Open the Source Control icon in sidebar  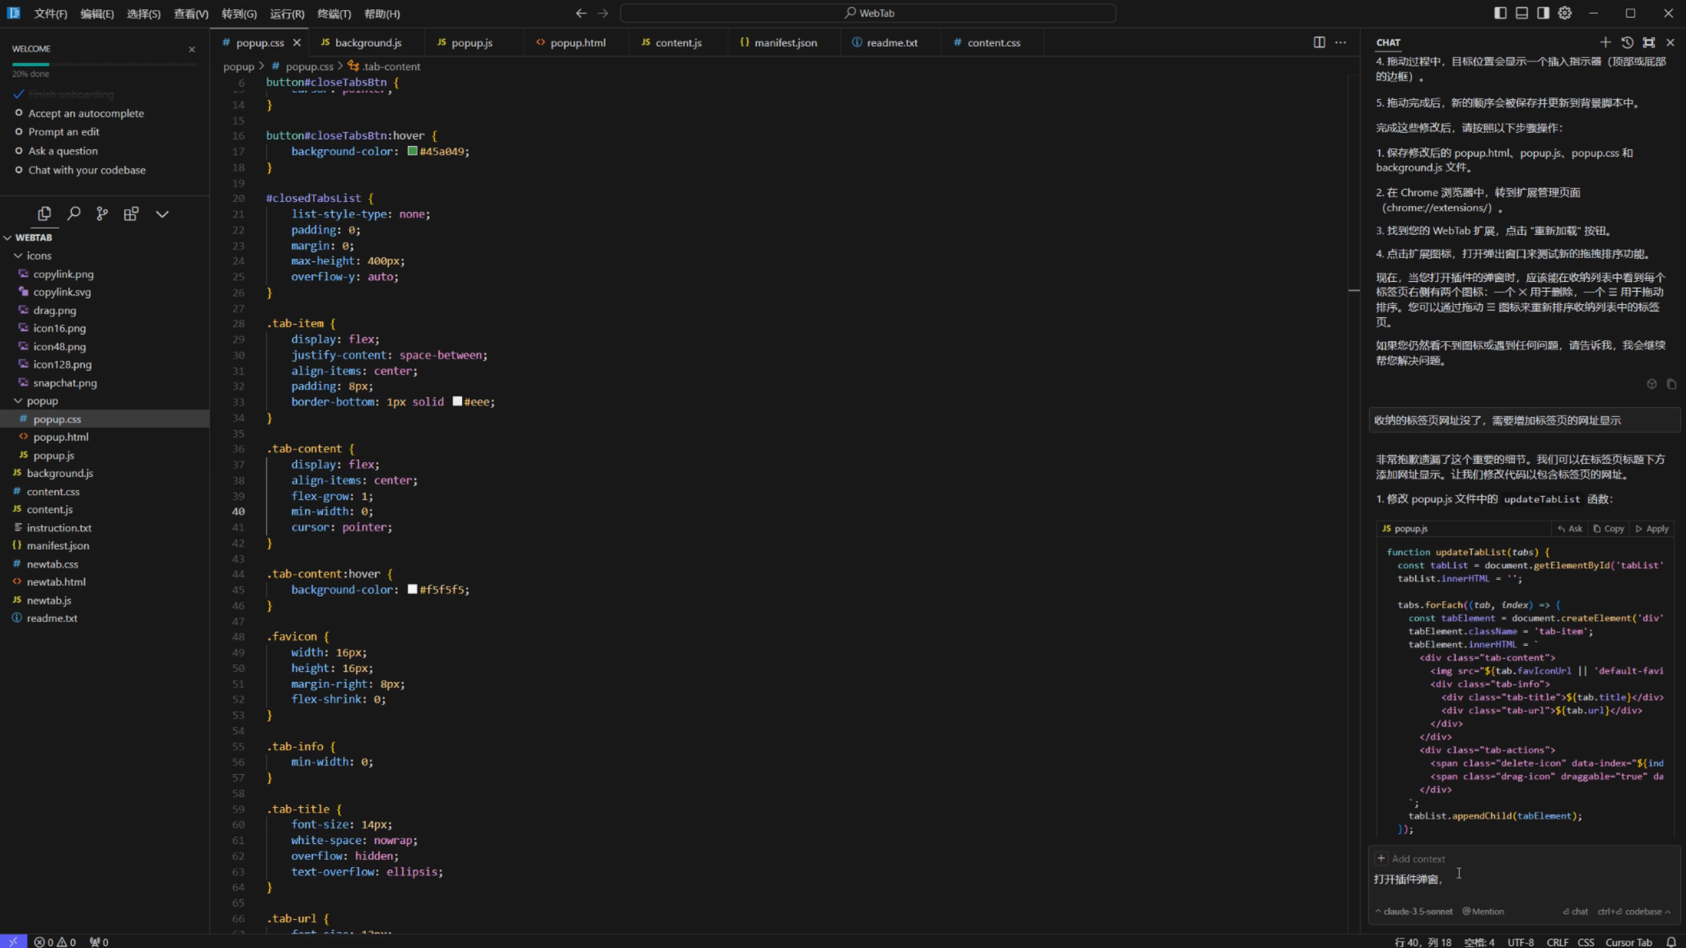pyautogui.click(x=102, y=213)
